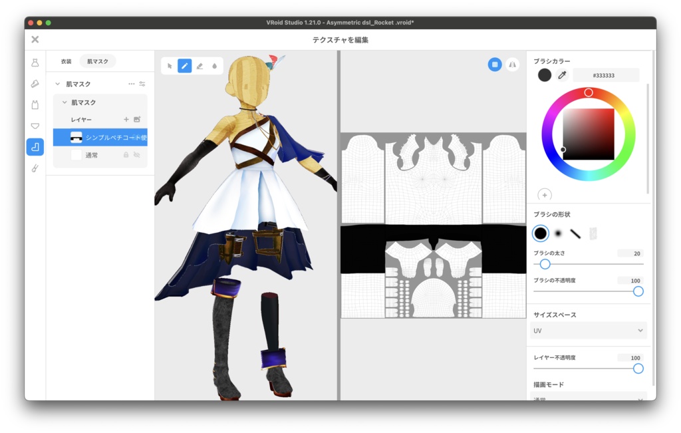Viewport: 681px width, 433px height.
Task: Save the current color with the plus button
Action: [x=545, y=195]
